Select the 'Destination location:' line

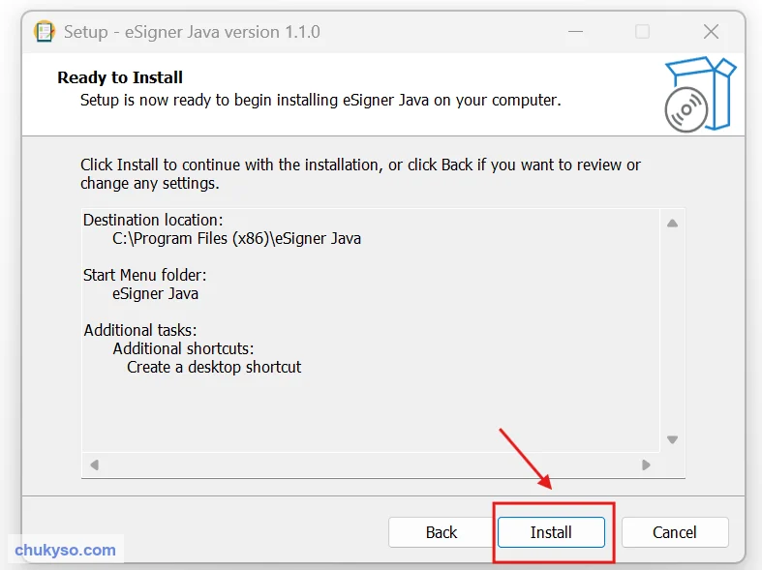click(x=153, y=220)
